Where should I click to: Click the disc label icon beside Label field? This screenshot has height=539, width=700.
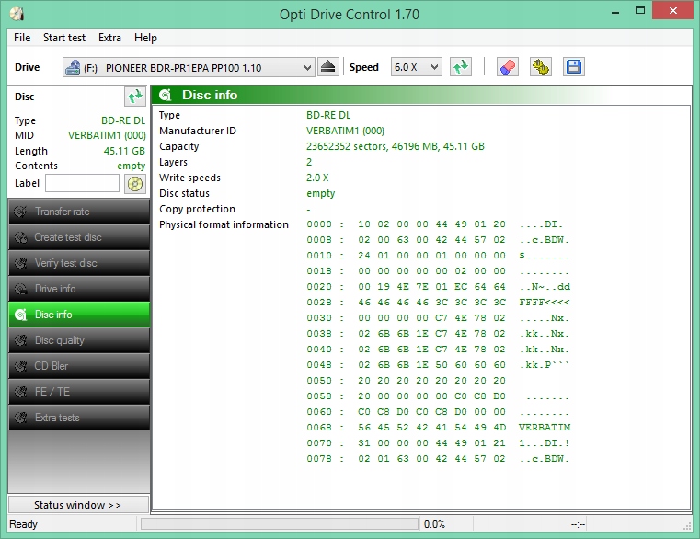pos(135,183)
